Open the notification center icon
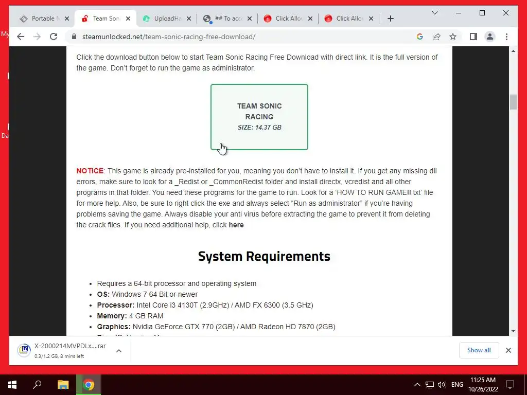The image size is (527, 395). pyautogui.click(x=510, y=385)
